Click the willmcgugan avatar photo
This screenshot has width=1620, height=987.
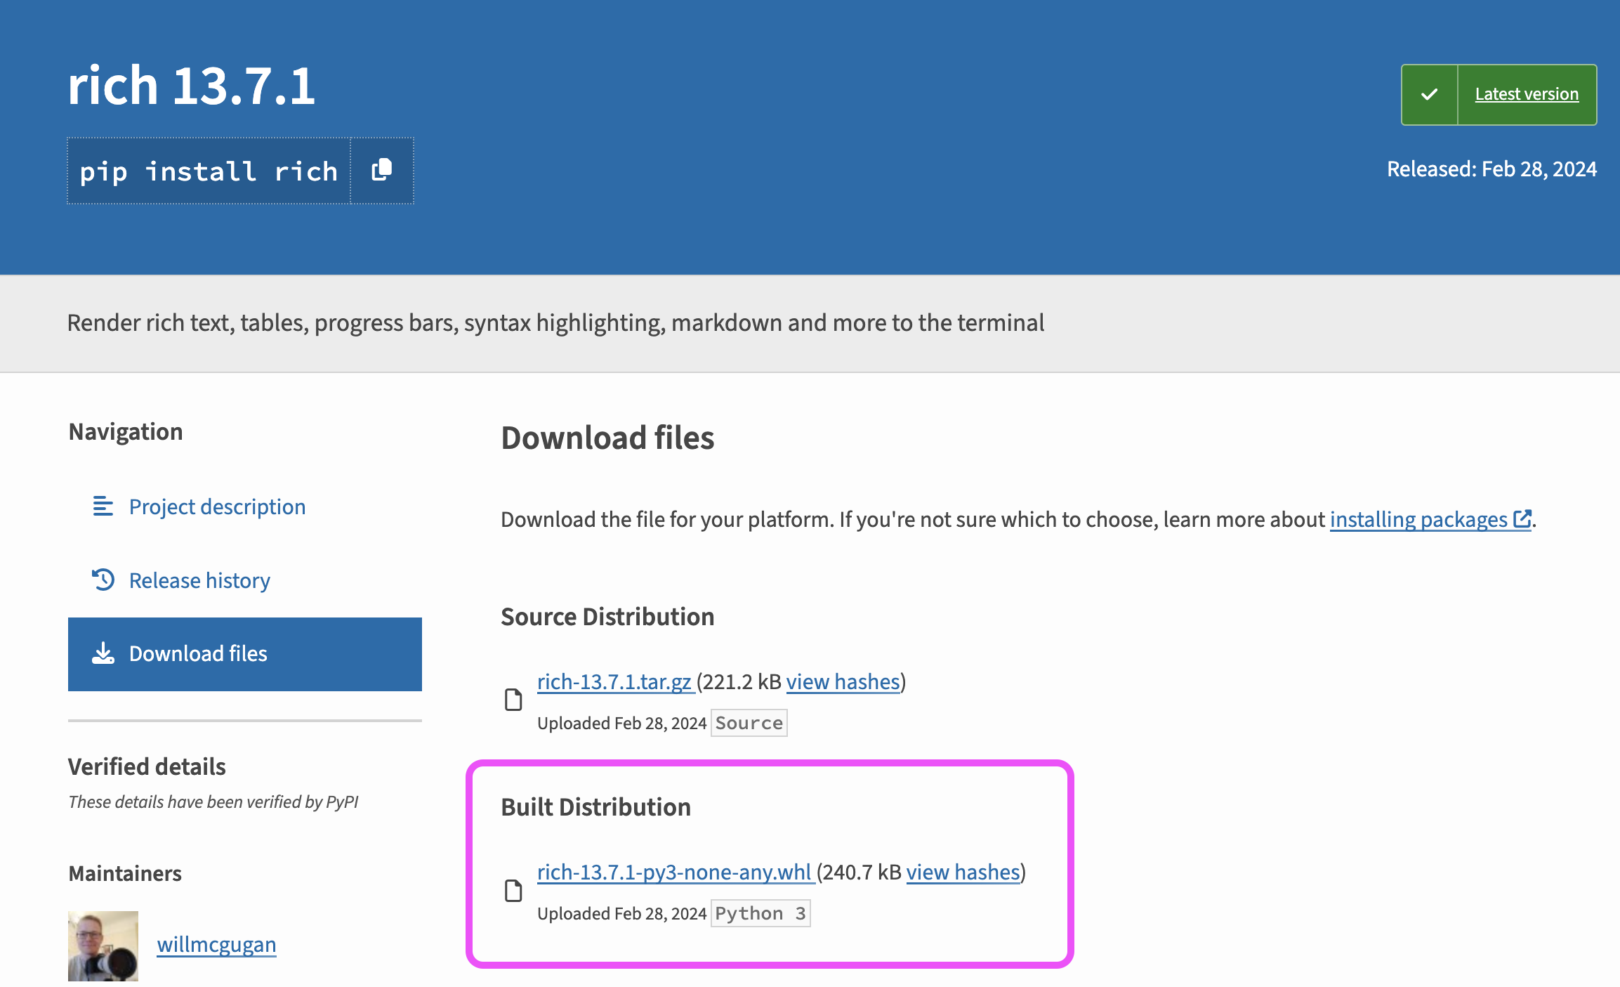[103, 946]
